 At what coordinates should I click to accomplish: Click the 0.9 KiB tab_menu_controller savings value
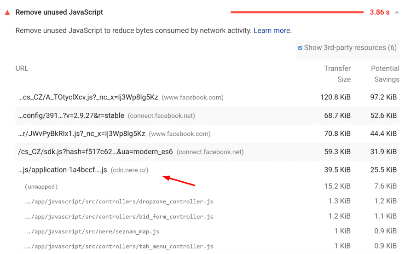coord(385,246)
